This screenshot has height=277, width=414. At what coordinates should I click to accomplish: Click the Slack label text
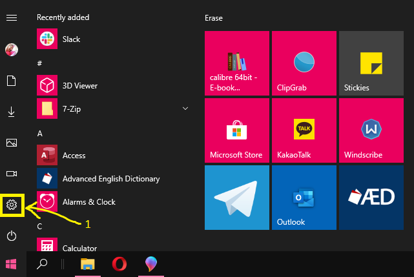(71, 39)
